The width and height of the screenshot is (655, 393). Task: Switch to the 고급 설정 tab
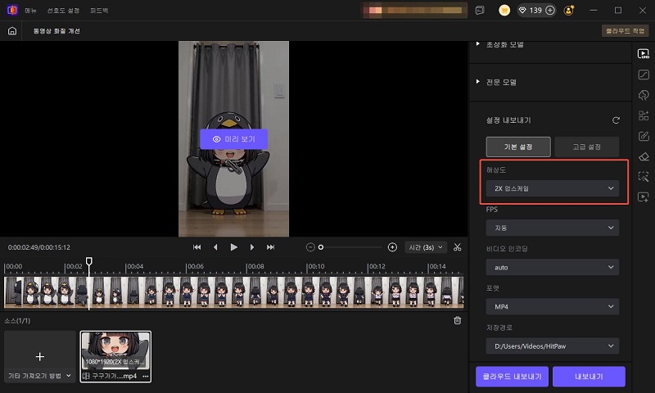pyautogui.click(x=586, y=147)
